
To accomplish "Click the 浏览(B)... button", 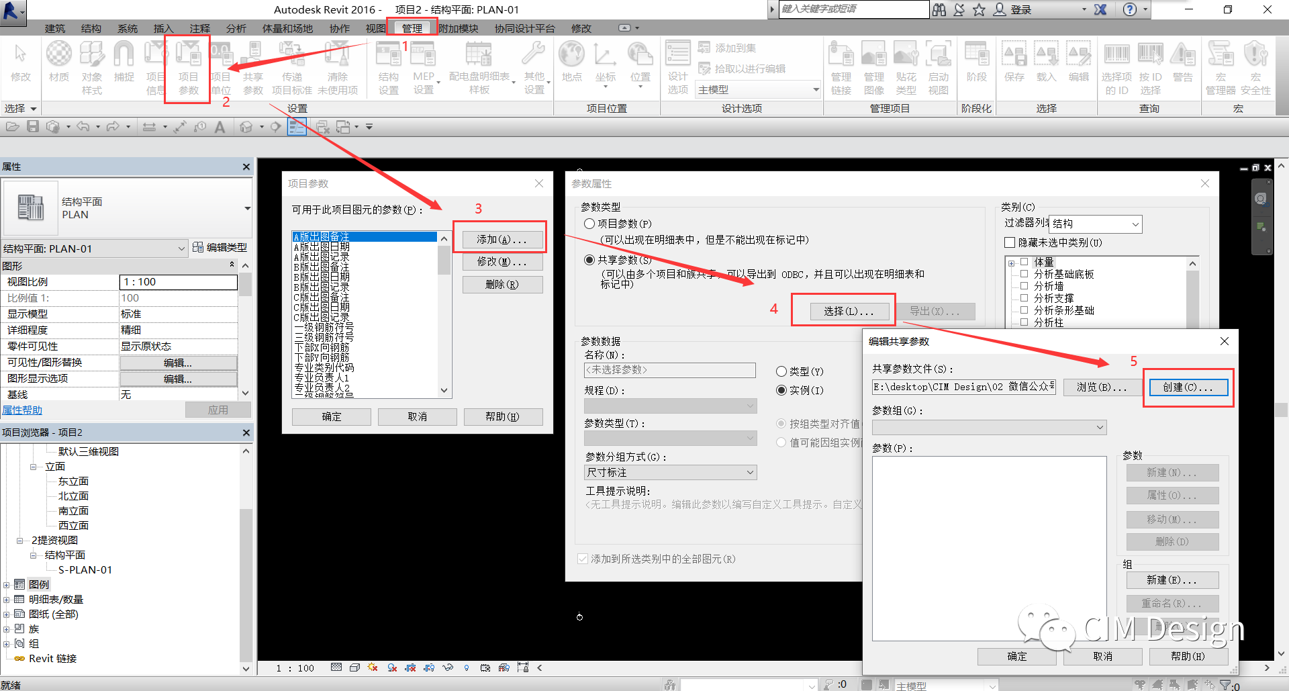I will (x=1102, y=387).
